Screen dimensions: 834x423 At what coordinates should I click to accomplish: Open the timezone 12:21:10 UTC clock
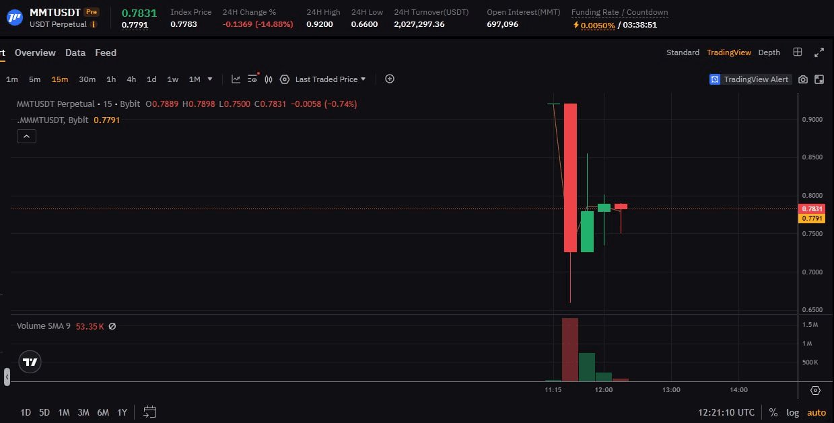(726, 412)
